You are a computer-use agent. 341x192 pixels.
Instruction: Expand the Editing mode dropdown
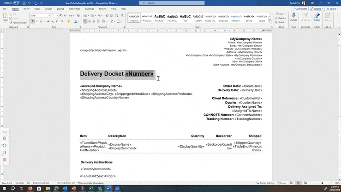click(317, 8)
